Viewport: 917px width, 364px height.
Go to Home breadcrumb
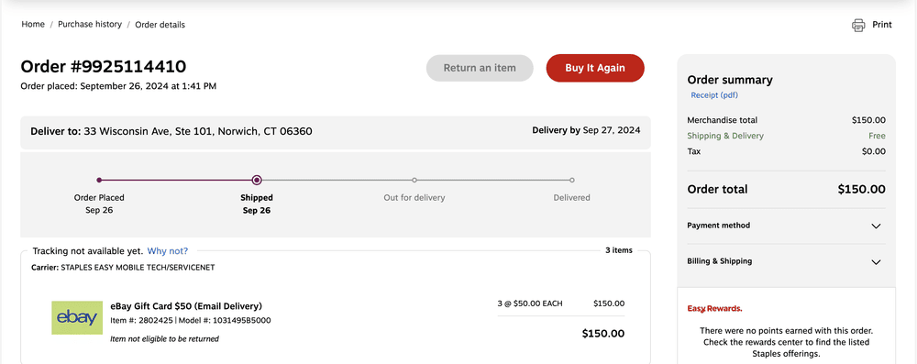33,25
